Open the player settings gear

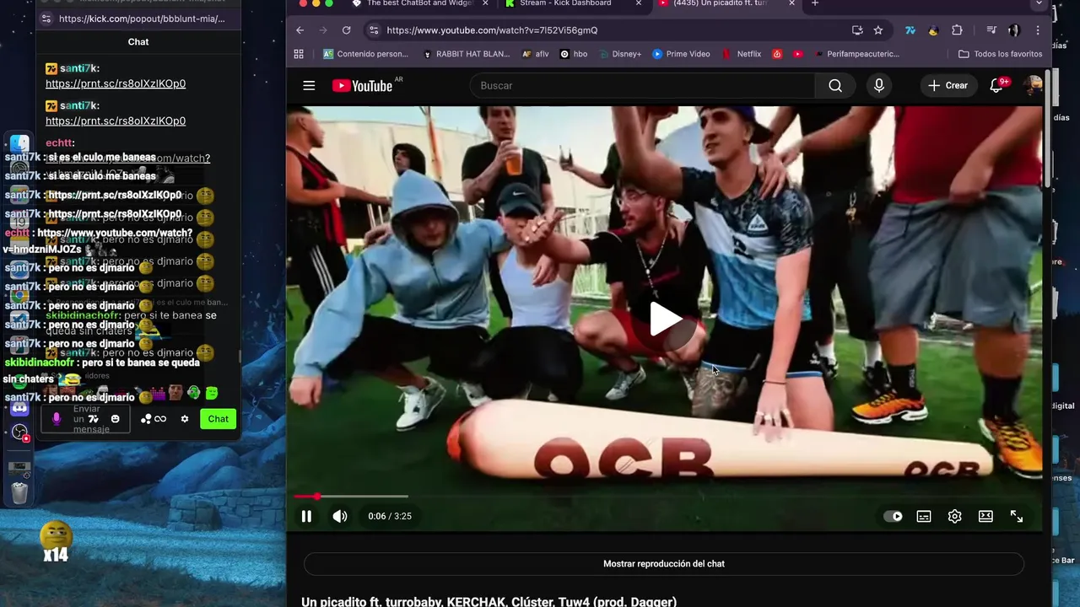click(x=954, y=516)
